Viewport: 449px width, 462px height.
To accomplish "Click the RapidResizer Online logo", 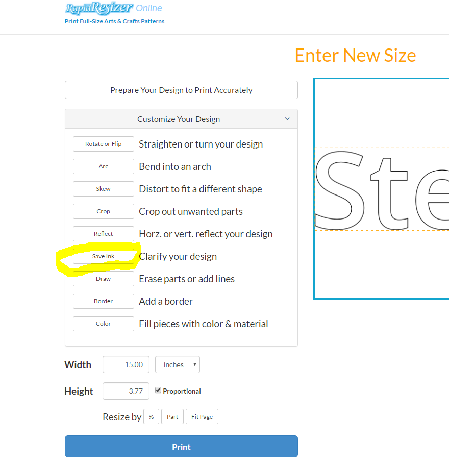I will click(x=114, y=8).
